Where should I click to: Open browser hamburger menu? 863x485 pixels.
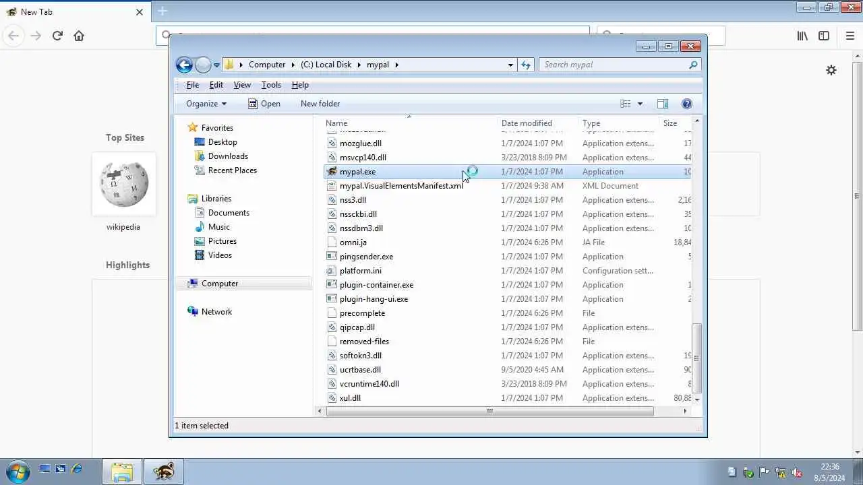[850, 36]
